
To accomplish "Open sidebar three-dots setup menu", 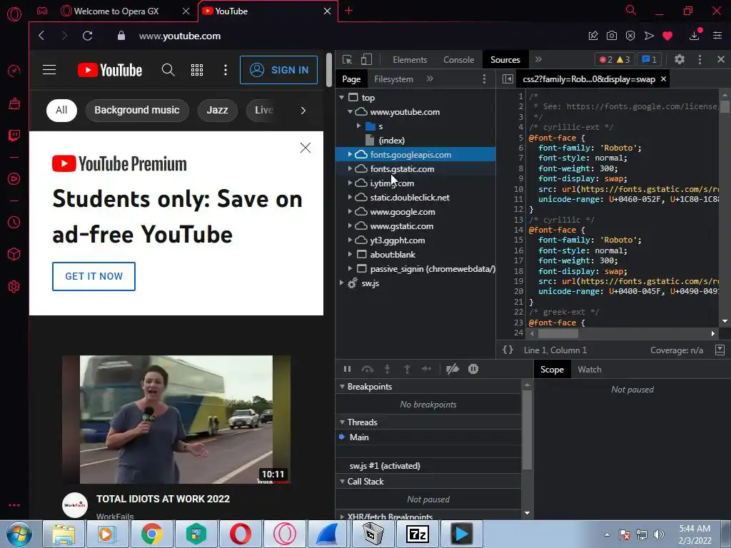I will (14, 505).
